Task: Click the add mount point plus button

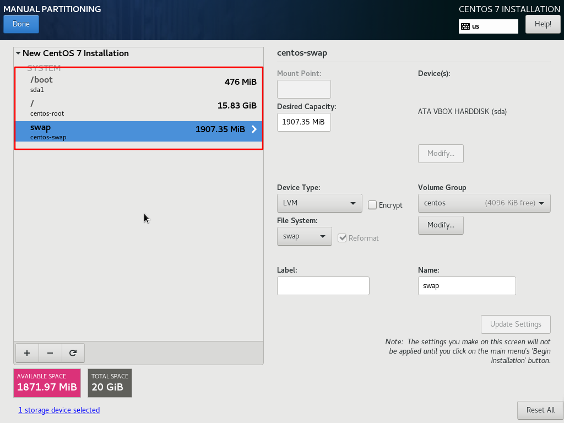Action: click(x=27, y=353)
